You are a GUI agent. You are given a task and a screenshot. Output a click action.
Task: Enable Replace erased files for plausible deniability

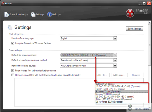tap(13, 75)
